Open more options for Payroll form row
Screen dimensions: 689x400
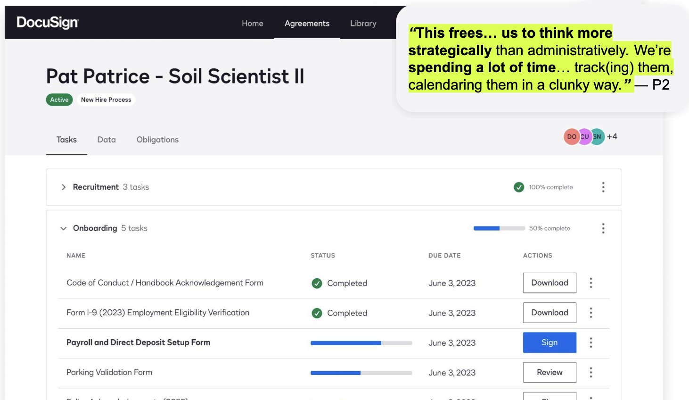tap(591, 342)
